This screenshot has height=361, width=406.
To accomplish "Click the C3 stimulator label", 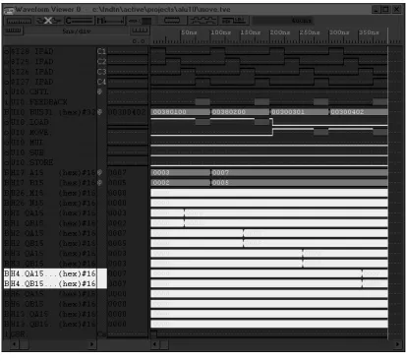I will click(101, 72).
